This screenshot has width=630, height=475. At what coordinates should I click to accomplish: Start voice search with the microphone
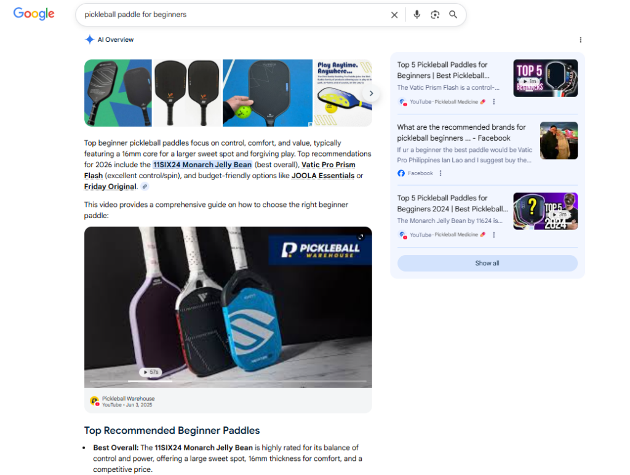[417, 15]
